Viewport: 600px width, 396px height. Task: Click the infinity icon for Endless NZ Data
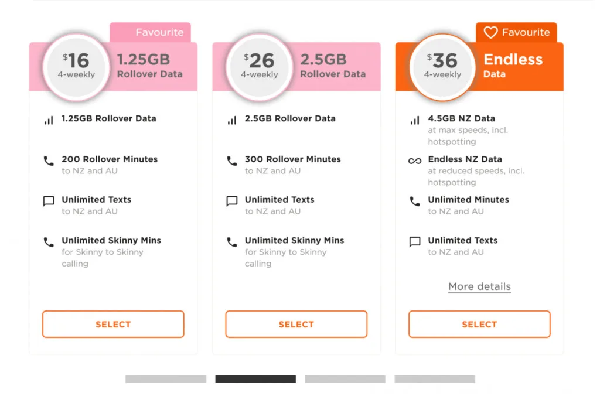tap(415, 161)
